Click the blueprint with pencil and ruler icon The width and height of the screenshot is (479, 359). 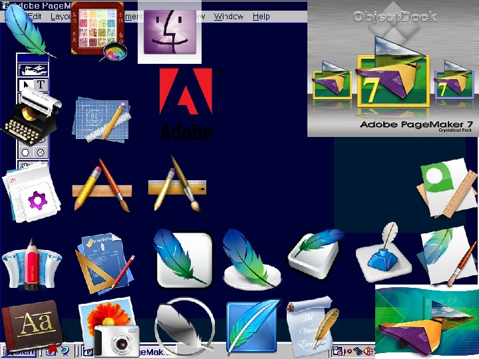pyautogui.click(x=102, y=120)
